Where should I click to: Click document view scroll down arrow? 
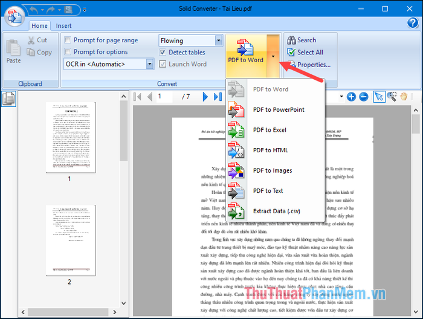pyautogui.click(x=416, y=312)
